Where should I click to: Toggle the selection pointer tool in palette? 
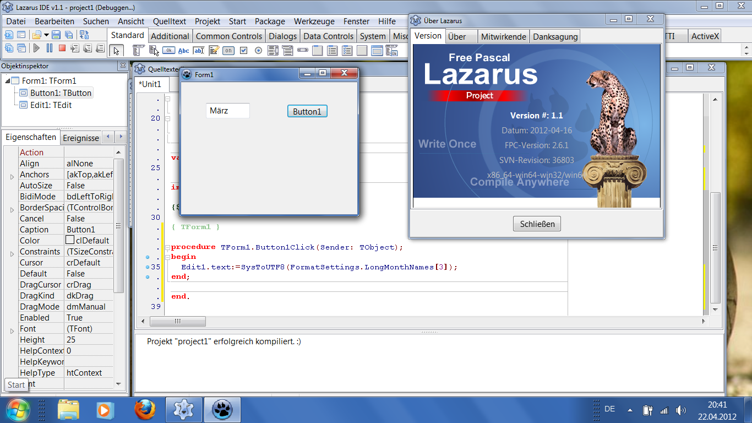pyautogui.click(x=116, y=50)
